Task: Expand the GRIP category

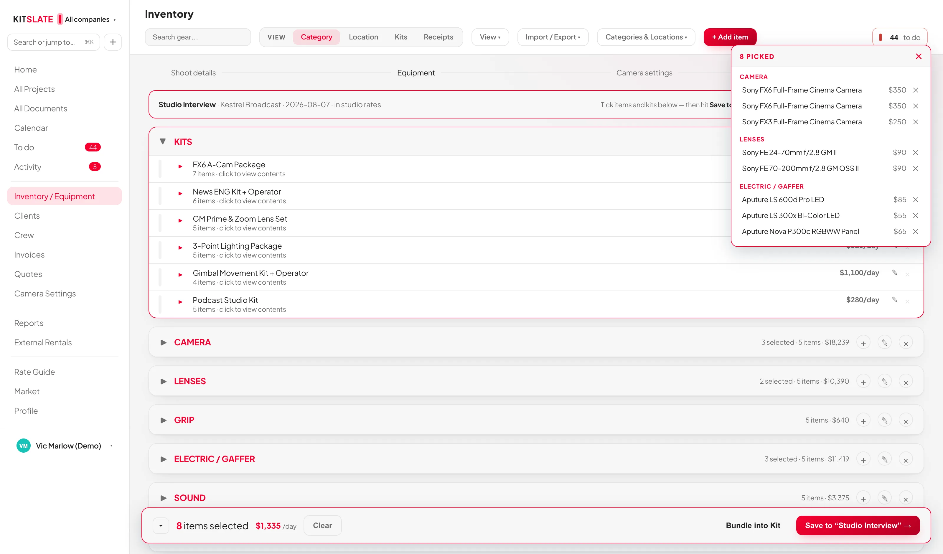Action: 164,421
